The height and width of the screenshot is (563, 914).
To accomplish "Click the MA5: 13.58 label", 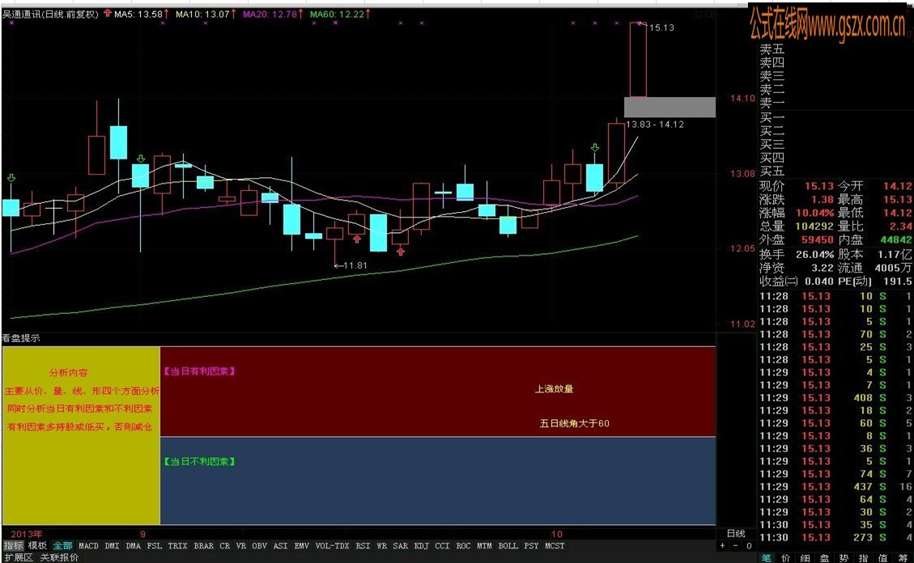I will (x=138, y=14).
